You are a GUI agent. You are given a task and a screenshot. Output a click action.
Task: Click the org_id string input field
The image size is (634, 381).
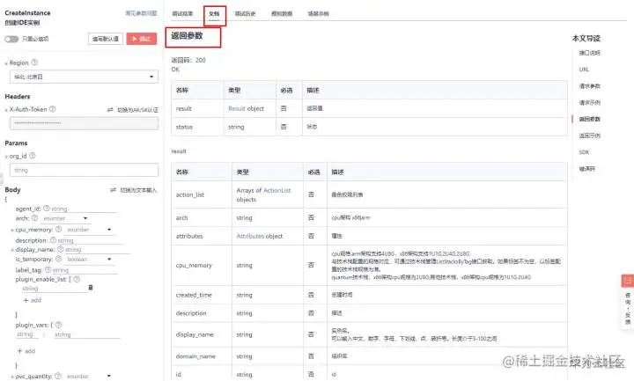(x=84, y=170)
